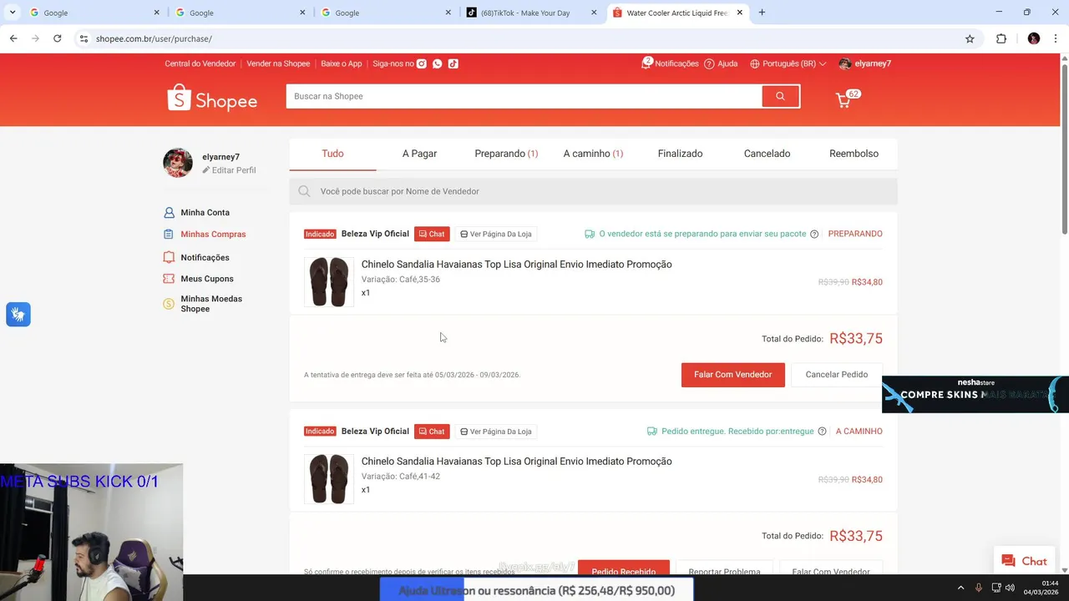Click the sandal thumbnail of Café,35-36 order
The height and width of the screenshot is (601, 1069).
coord(329,282)
